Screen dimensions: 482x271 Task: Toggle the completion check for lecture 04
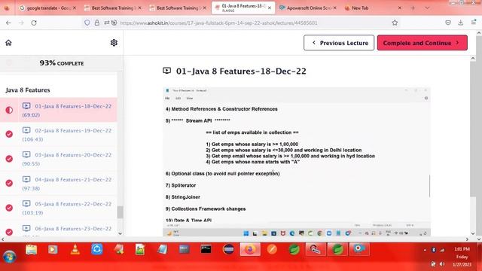tap(9, 183)
